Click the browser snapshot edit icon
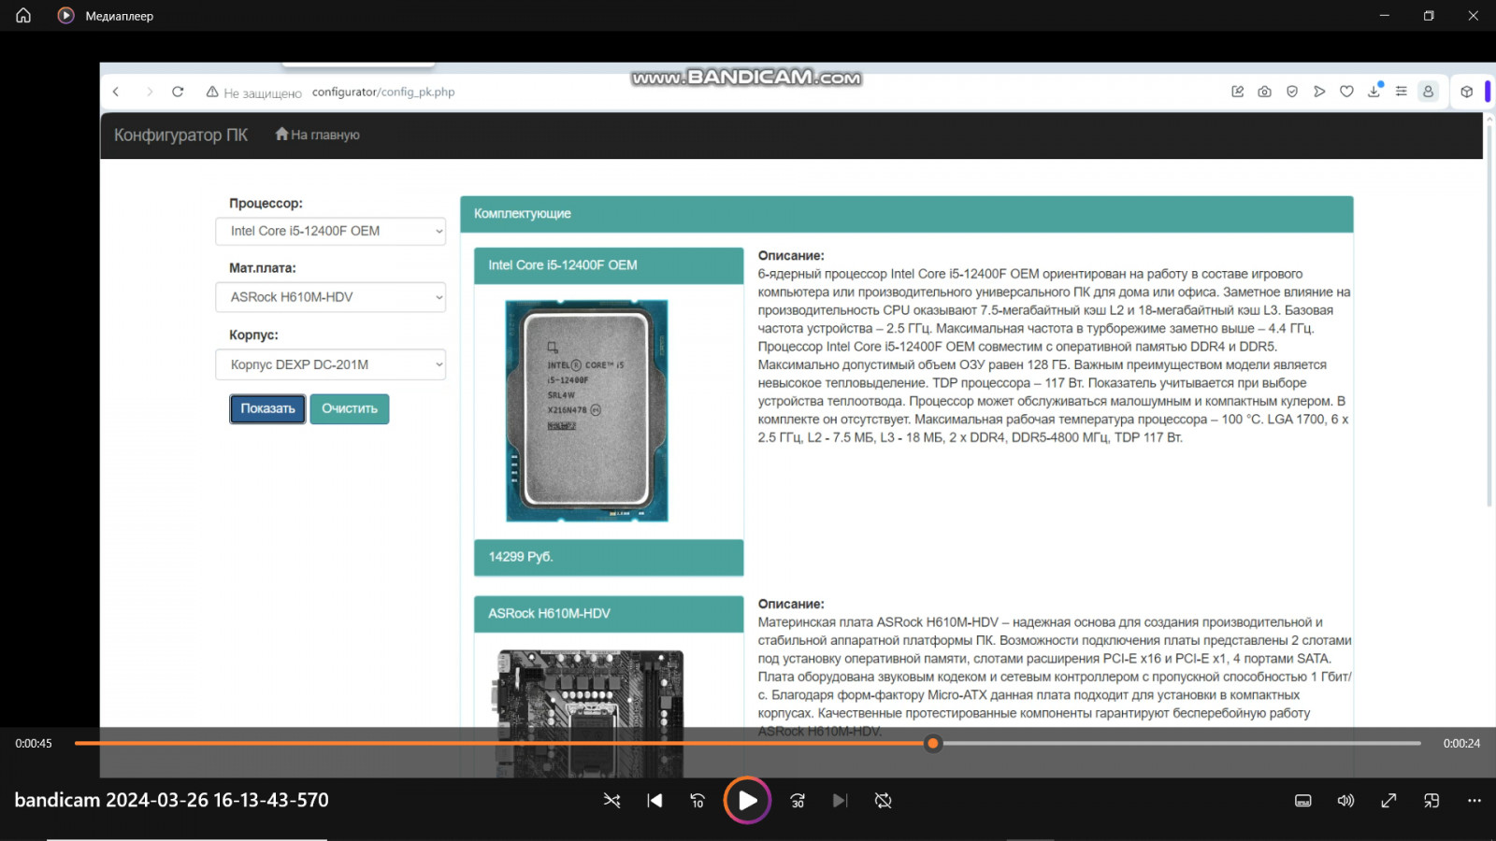Image resolution: width=1496 pixels, height=841 pixels. pyautogui.click(x=1237, y=92)
